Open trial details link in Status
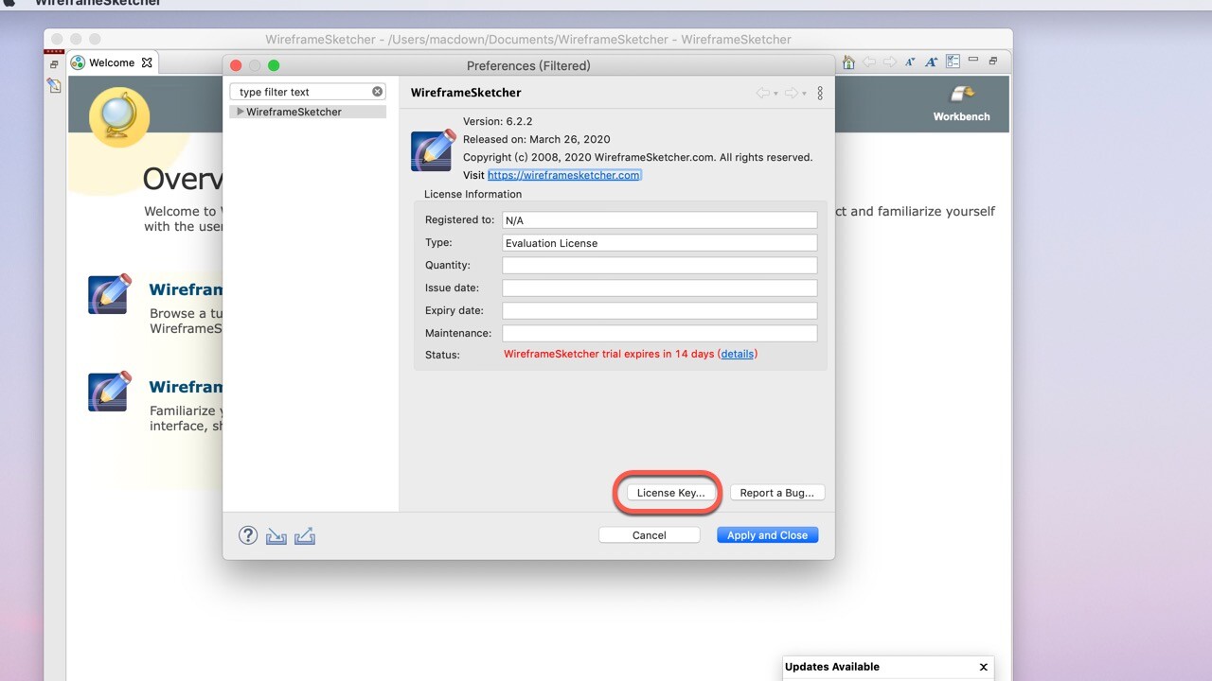Image resolution: width=1212 pixels, height=681 pixels. click(738, 354)
